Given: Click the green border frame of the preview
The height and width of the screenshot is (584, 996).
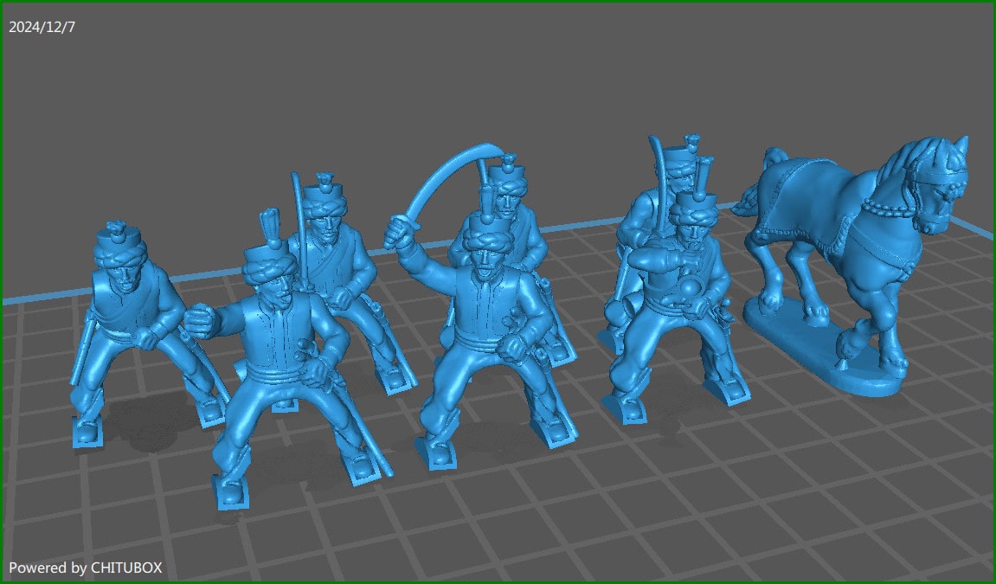Looking at the screenshot, I should [x=498, y=3].
